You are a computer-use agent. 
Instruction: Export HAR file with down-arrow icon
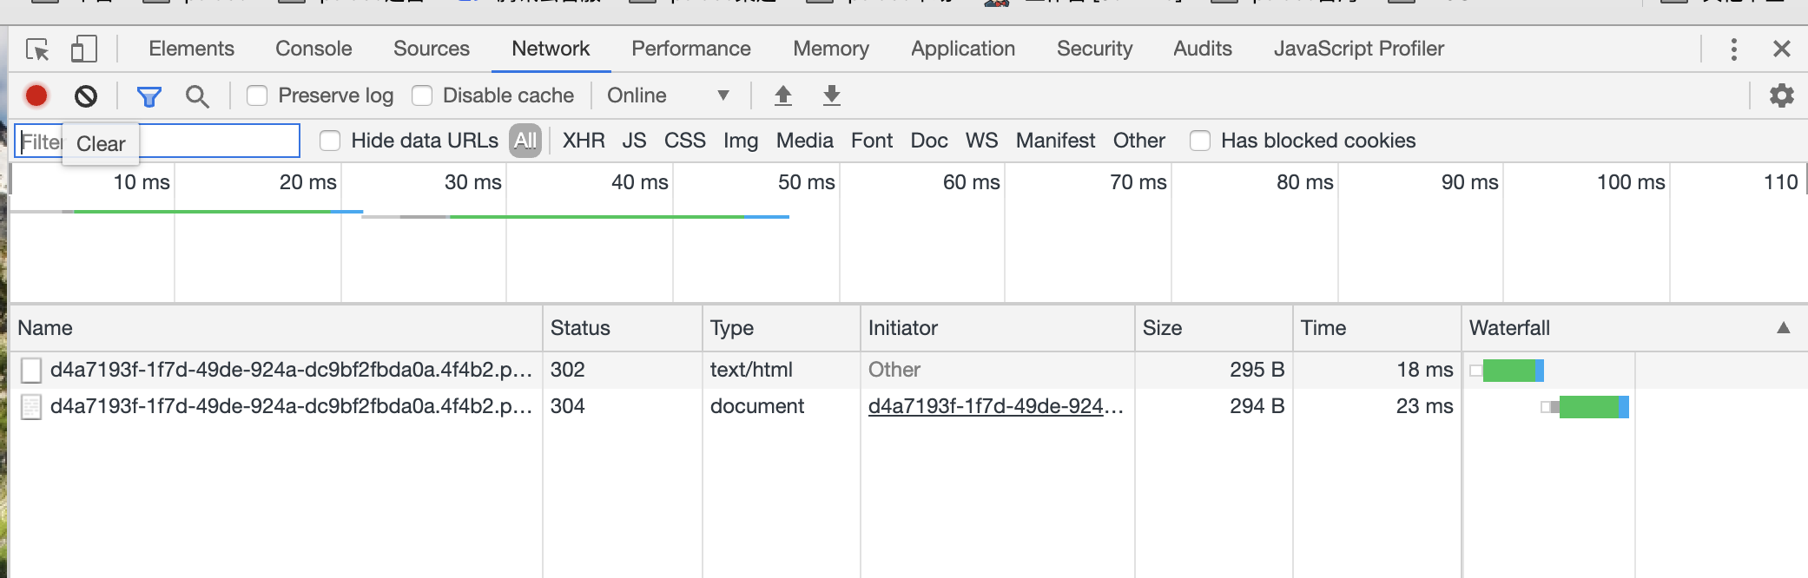832,95
